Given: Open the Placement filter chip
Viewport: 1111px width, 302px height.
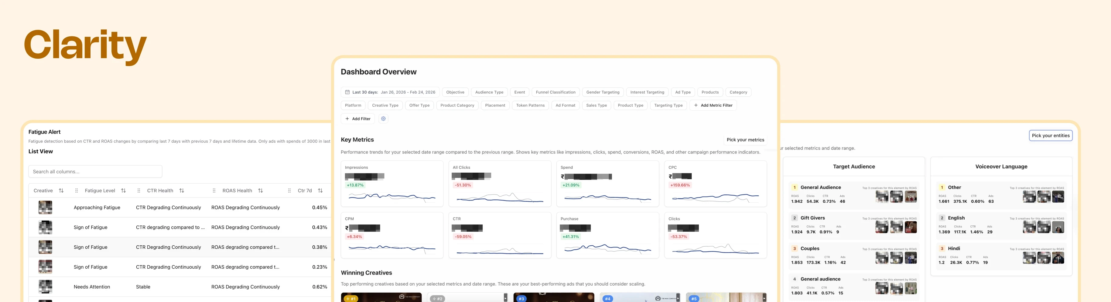Looking at the screenshot, I should pos(495,105).
